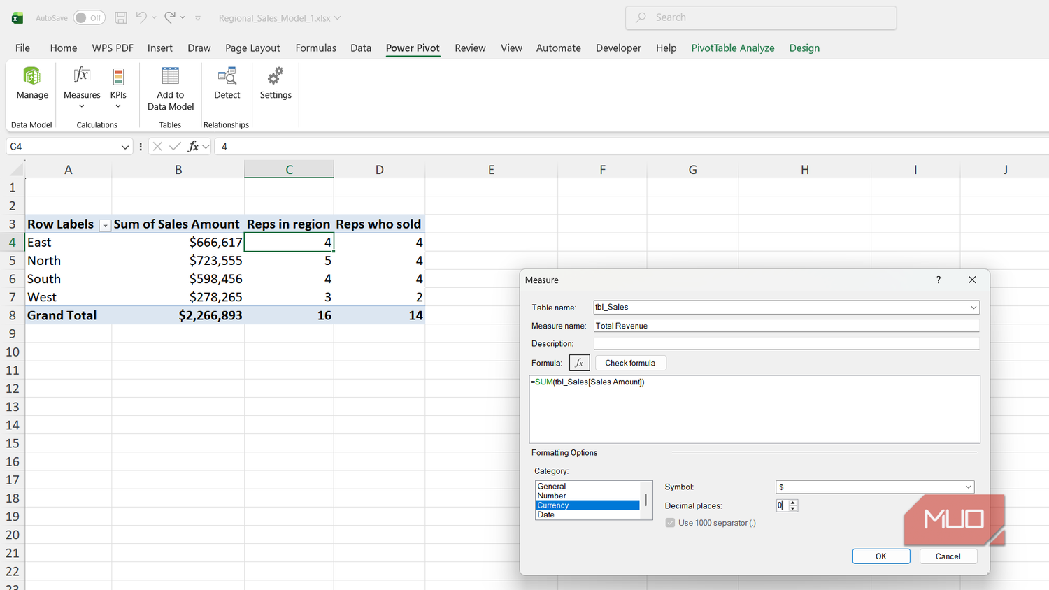
Task: Click the Excel app icon
Action: pos(17,18)
